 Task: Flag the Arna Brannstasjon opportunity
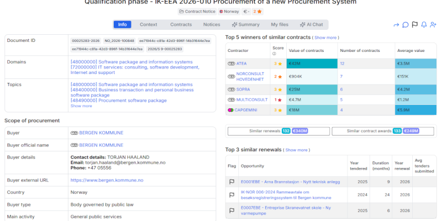tap(231, 182)
